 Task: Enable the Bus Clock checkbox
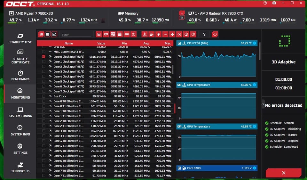click(43, 96)
